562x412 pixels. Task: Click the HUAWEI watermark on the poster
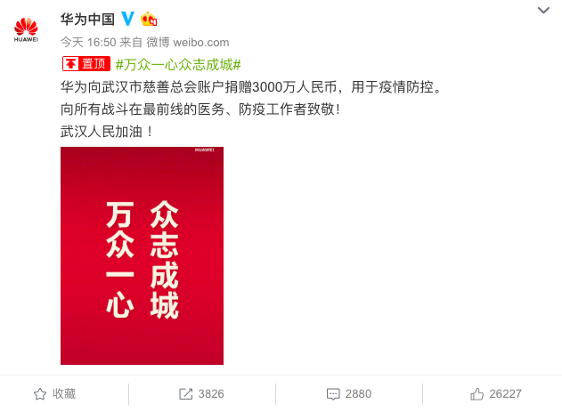click(205, 150)
